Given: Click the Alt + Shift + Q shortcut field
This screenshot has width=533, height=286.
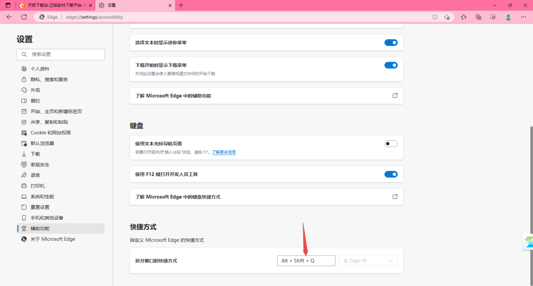Looking at the screenshot, I should pyautogui.click(x=306, y=261).
